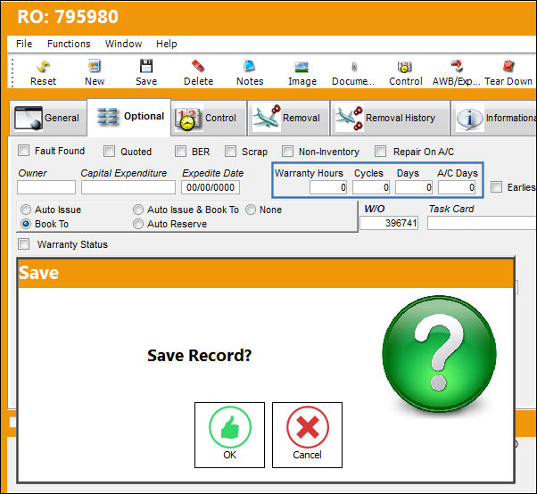
Task: Open the Image toolbar item
Action: pos(302,67)
